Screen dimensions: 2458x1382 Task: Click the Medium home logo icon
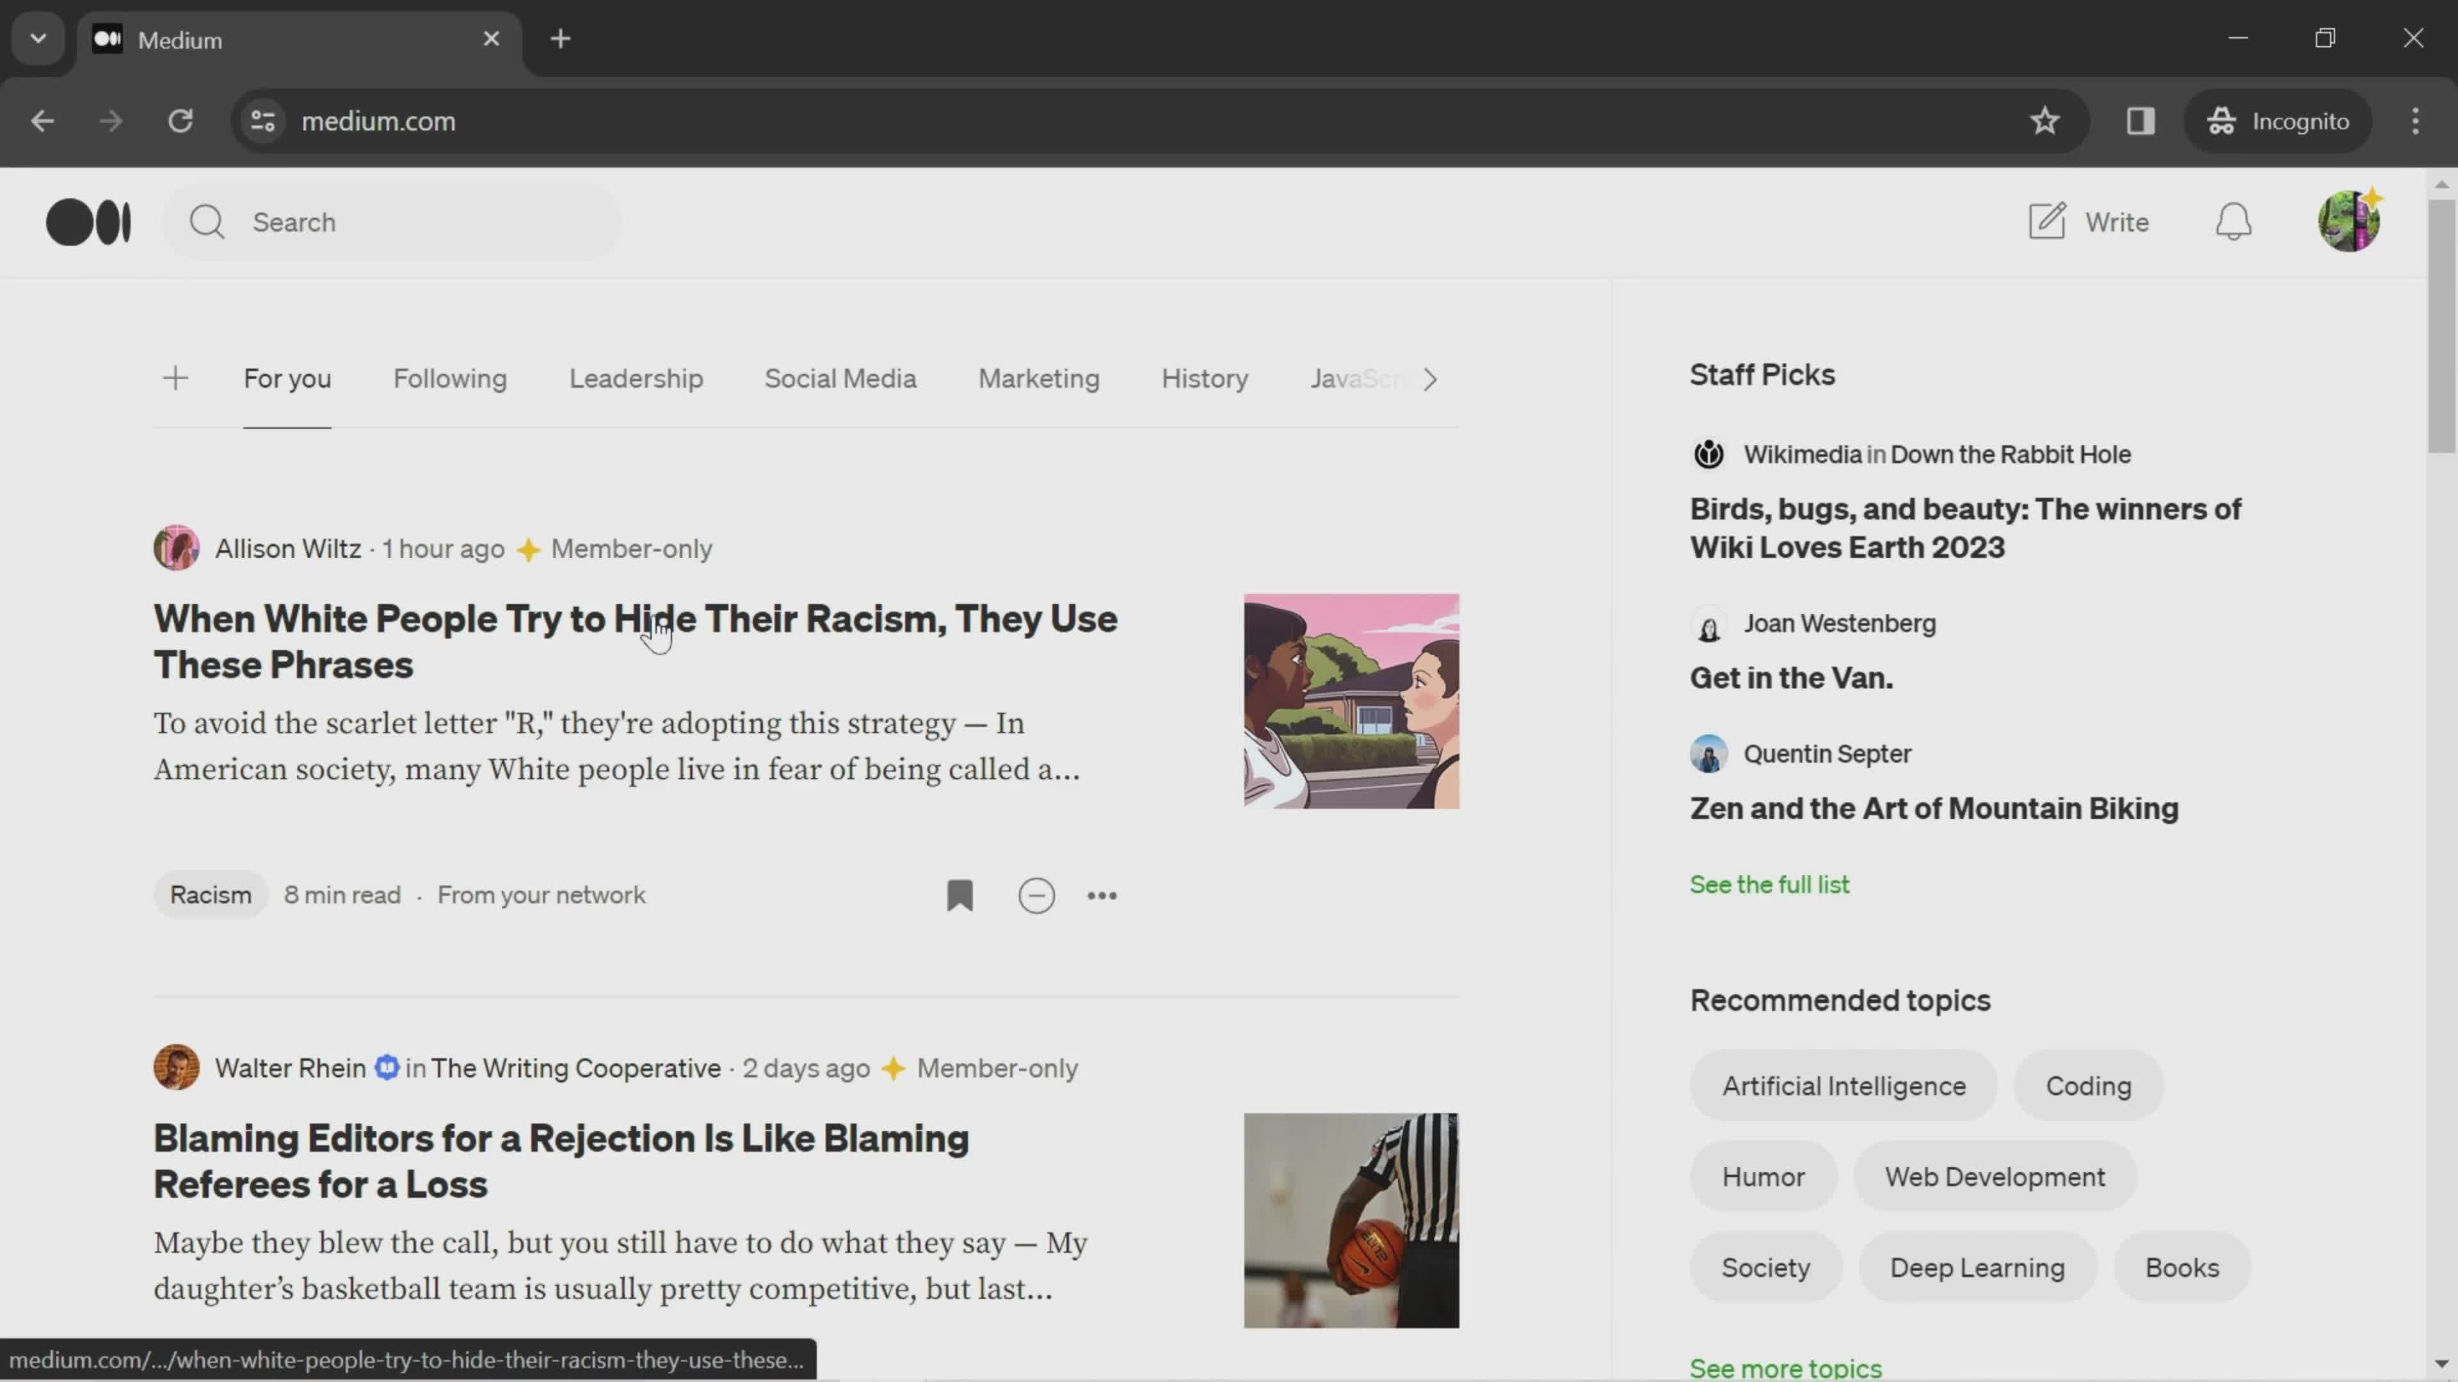(88, 221)
